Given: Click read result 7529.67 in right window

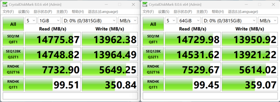Looking at the screenshot, I should pos(193,69).
